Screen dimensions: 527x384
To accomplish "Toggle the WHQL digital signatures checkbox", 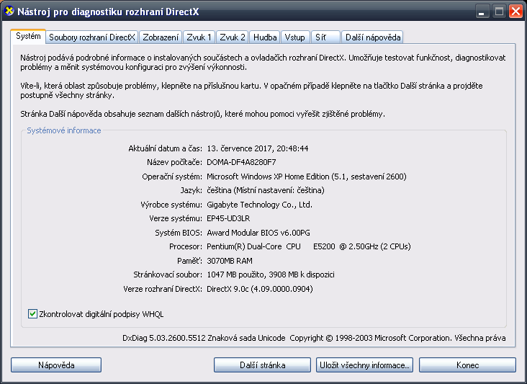I will [x=32, y=313].
